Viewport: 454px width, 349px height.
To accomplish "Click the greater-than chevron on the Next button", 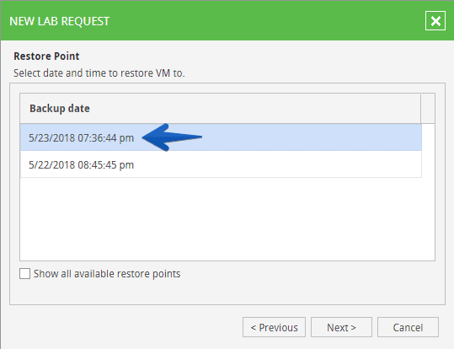I will tap(353, 328).
